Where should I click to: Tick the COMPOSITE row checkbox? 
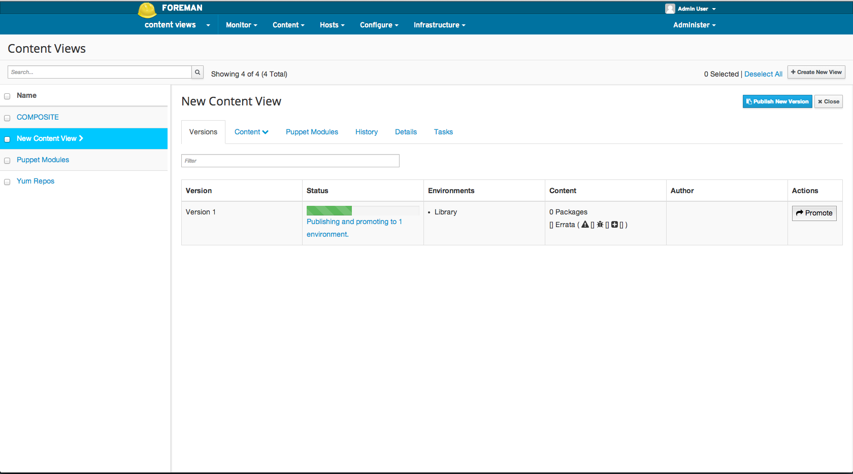click(7, 118)
